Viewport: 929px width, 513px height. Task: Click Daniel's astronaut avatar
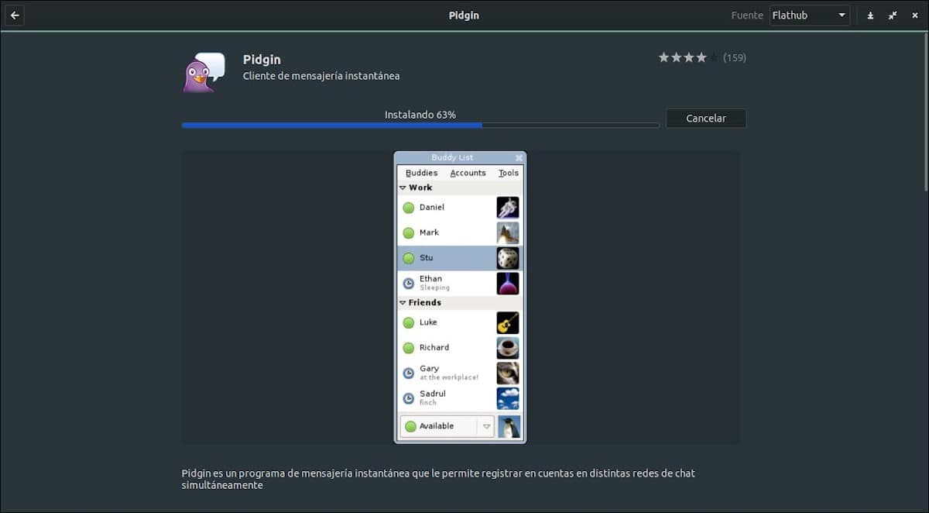(x=508, y=208)
